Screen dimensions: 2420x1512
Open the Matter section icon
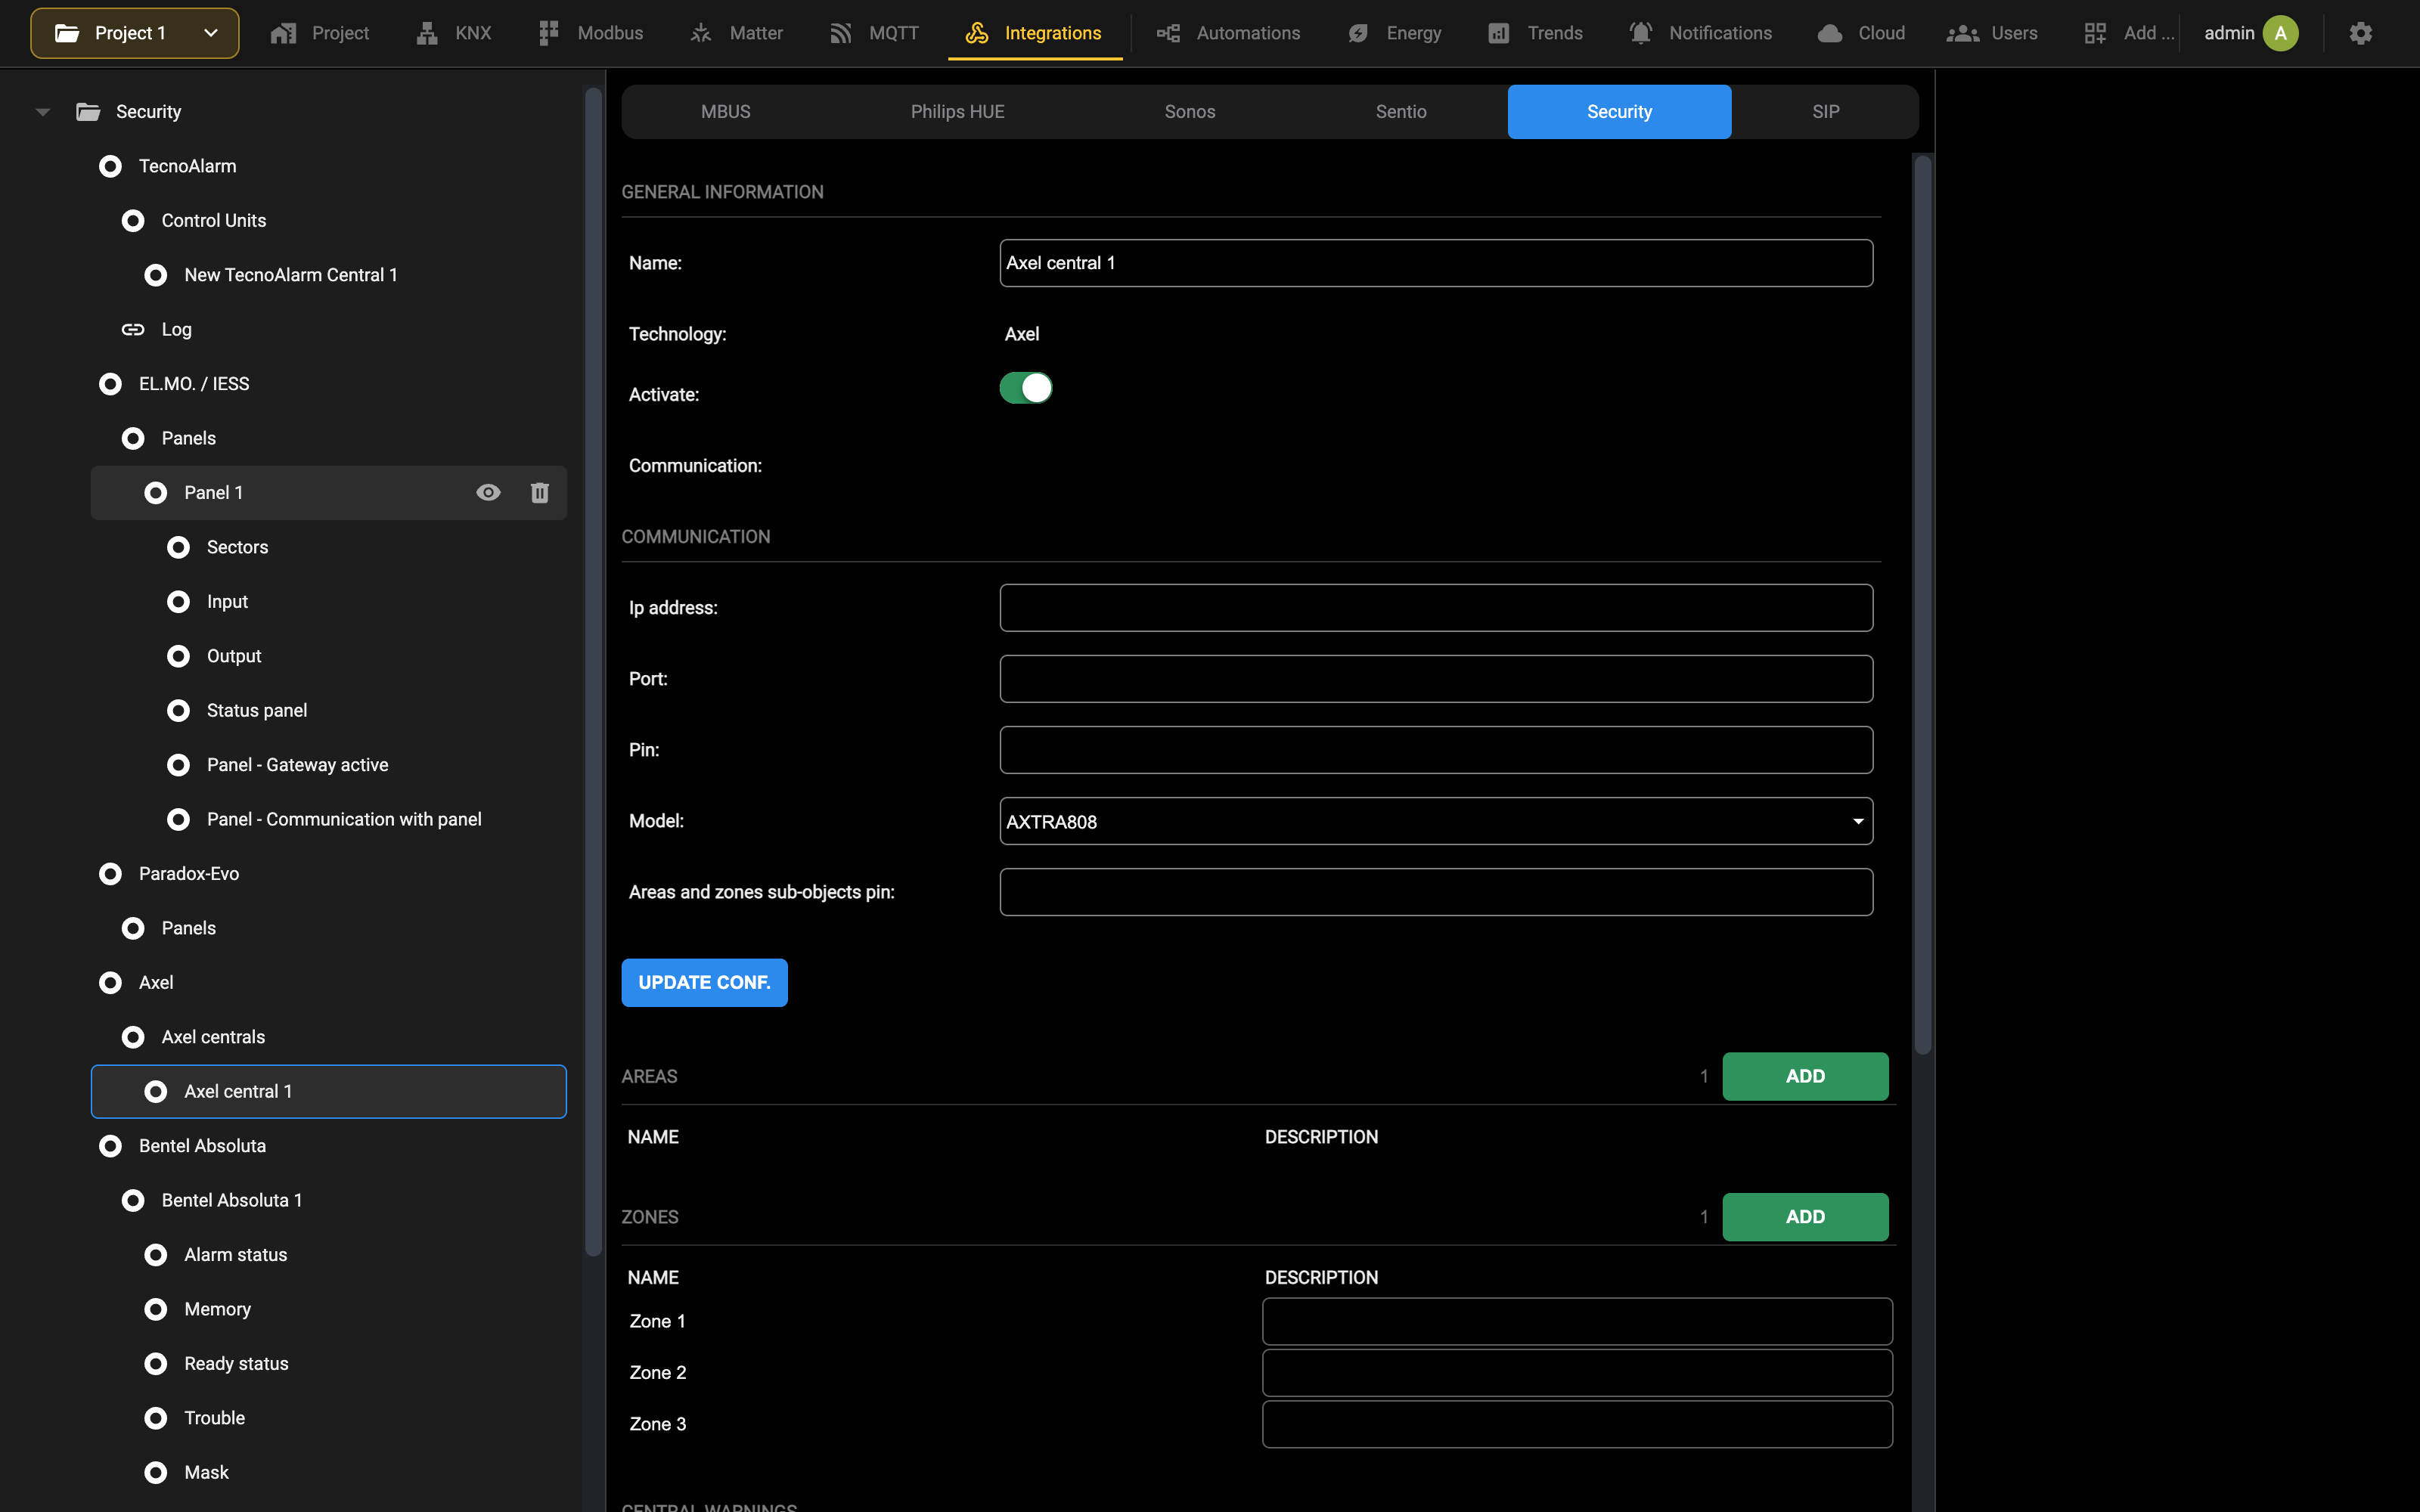point(701,33)
